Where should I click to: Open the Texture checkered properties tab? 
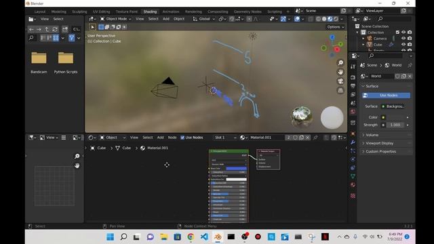353,196
